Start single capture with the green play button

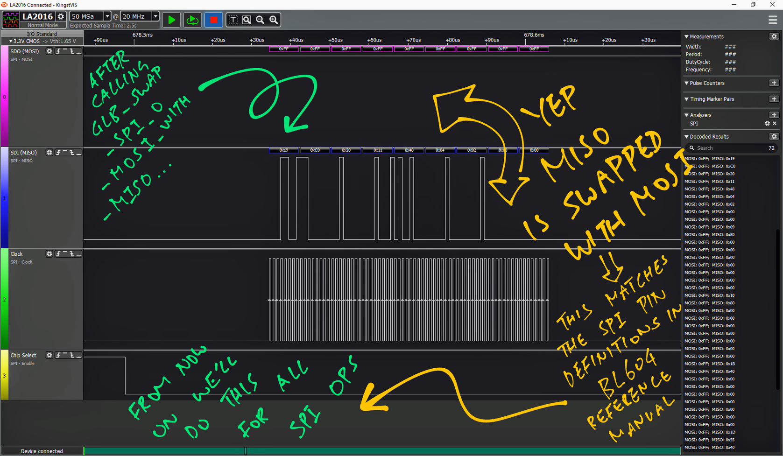coord(171,20)
